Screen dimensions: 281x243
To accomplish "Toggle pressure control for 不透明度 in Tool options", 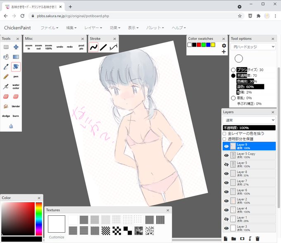I will [233, 75].
